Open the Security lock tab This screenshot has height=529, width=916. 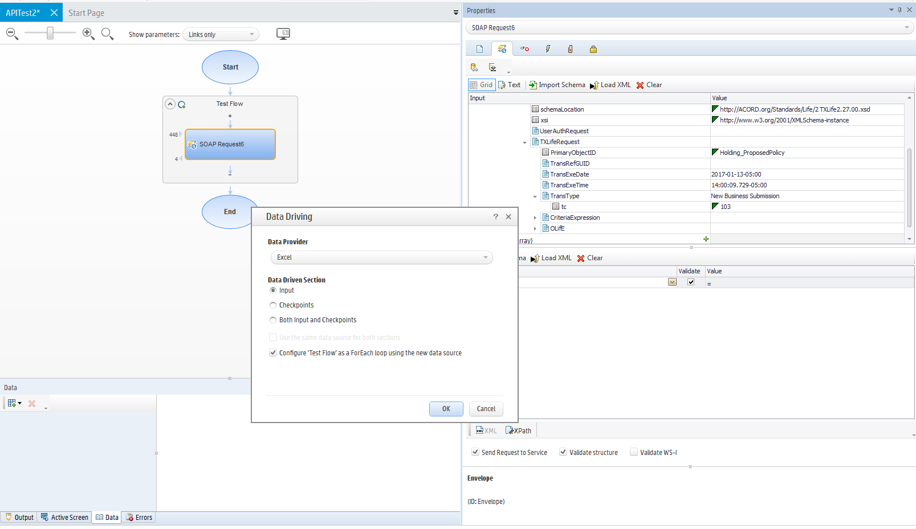click(593, 49)
